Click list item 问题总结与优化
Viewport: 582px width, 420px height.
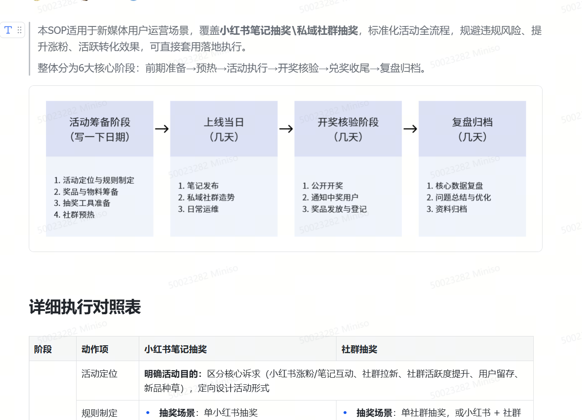coord(459,197)
